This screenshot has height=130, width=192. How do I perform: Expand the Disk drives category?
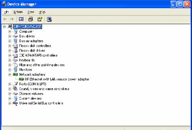click(10, 36)
